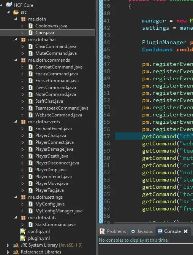The height and width of the screenshot is (255, 193).
Task: Expand the StatsCommand.java tree node
Action: pos(22,225)
